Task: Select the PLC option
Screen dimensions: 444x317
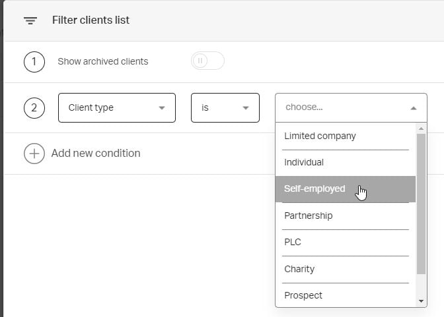Action: pyautogui.click(x=293, y=242)
